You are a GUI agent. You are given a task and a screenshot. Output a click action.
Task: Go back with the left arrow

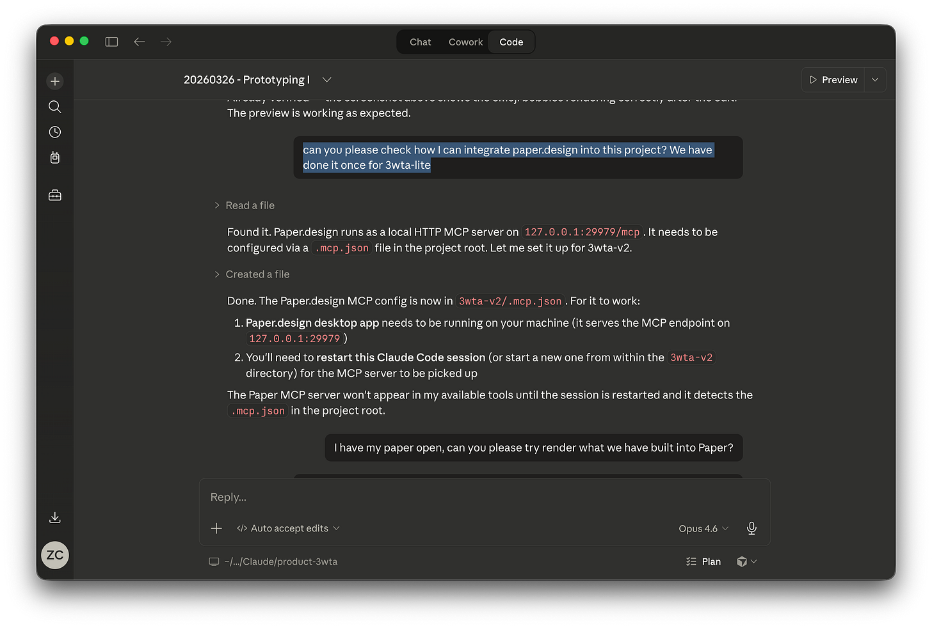pos(139,42)
